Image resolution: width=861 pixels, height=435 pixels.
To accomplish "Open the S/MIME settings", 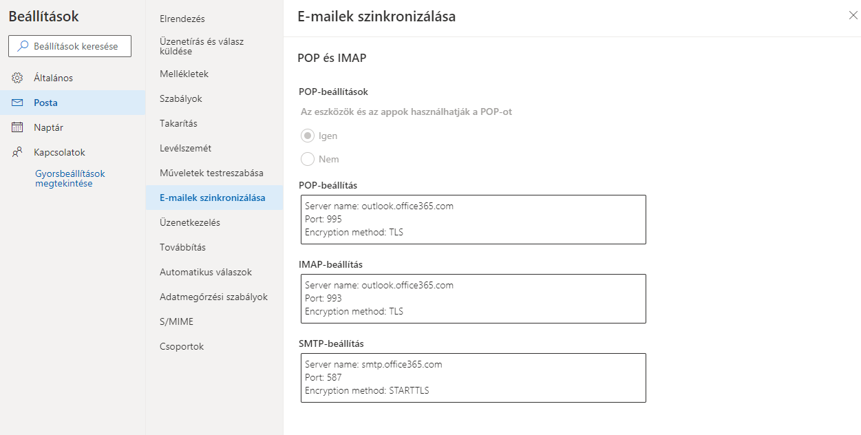I will pos(176,321).
